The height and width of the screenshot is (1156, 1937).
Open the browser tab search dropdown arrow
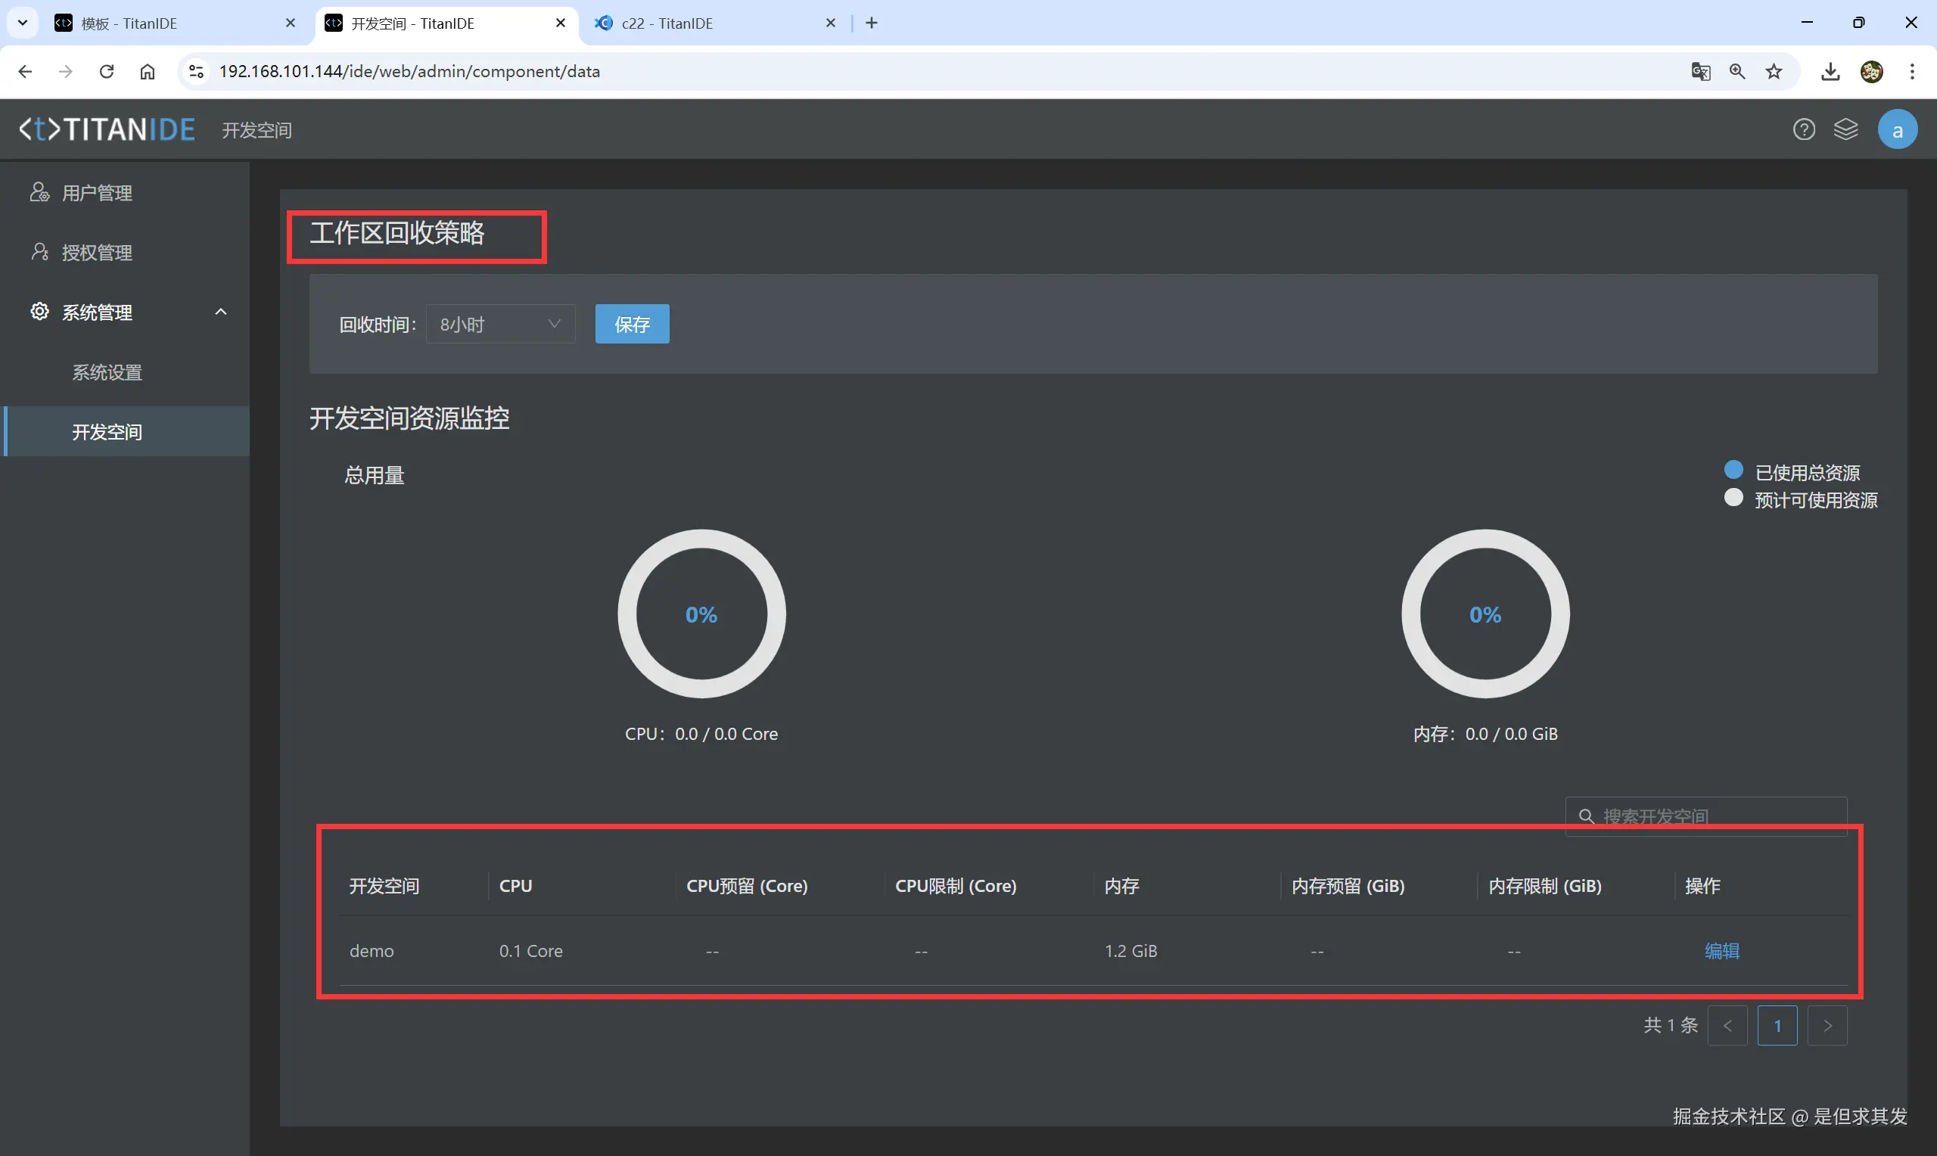pyautogui.click(x=23, y=23)
